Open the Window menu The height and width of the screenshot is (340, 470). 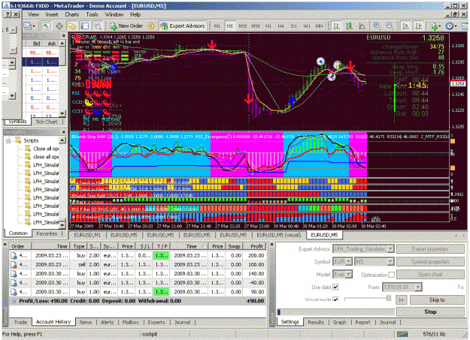(114, 14)
